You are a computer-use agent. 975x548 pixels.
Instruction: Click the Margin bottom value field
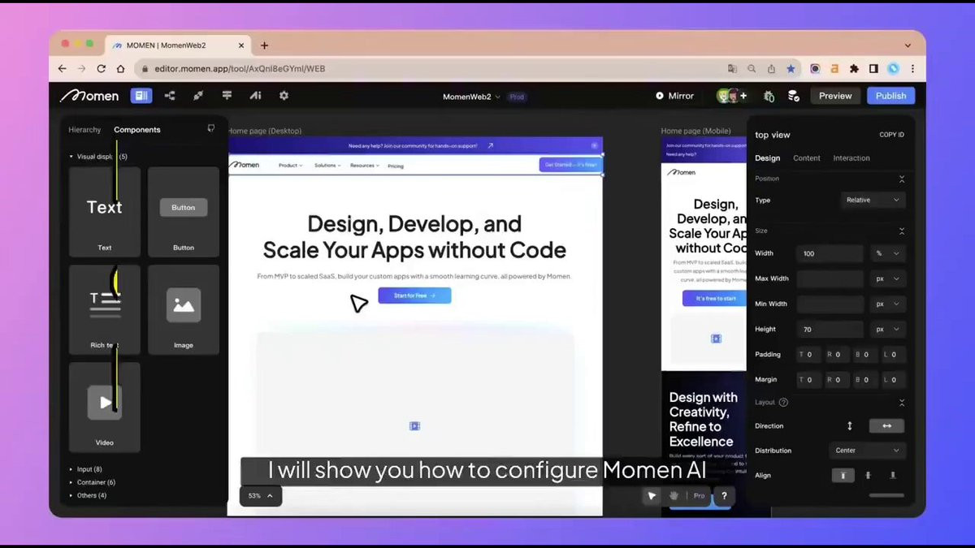(x=866, y=379)
